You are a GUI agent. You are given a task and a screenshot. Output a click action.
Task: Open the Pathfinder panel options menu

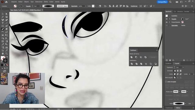[157, 50]
